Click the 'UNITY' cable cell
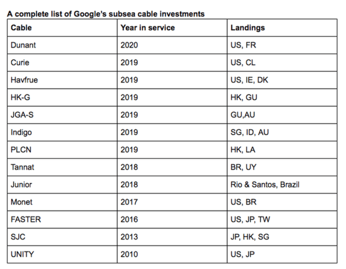The width and height of the screenshot is (346, 269). (23, 254)
